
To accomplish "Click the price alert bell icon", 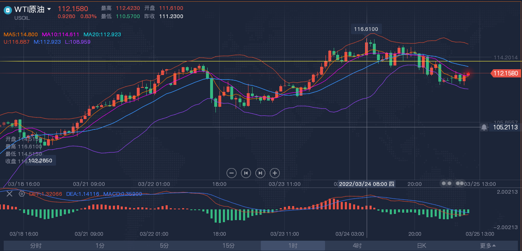I will click(x=484, y=127).
